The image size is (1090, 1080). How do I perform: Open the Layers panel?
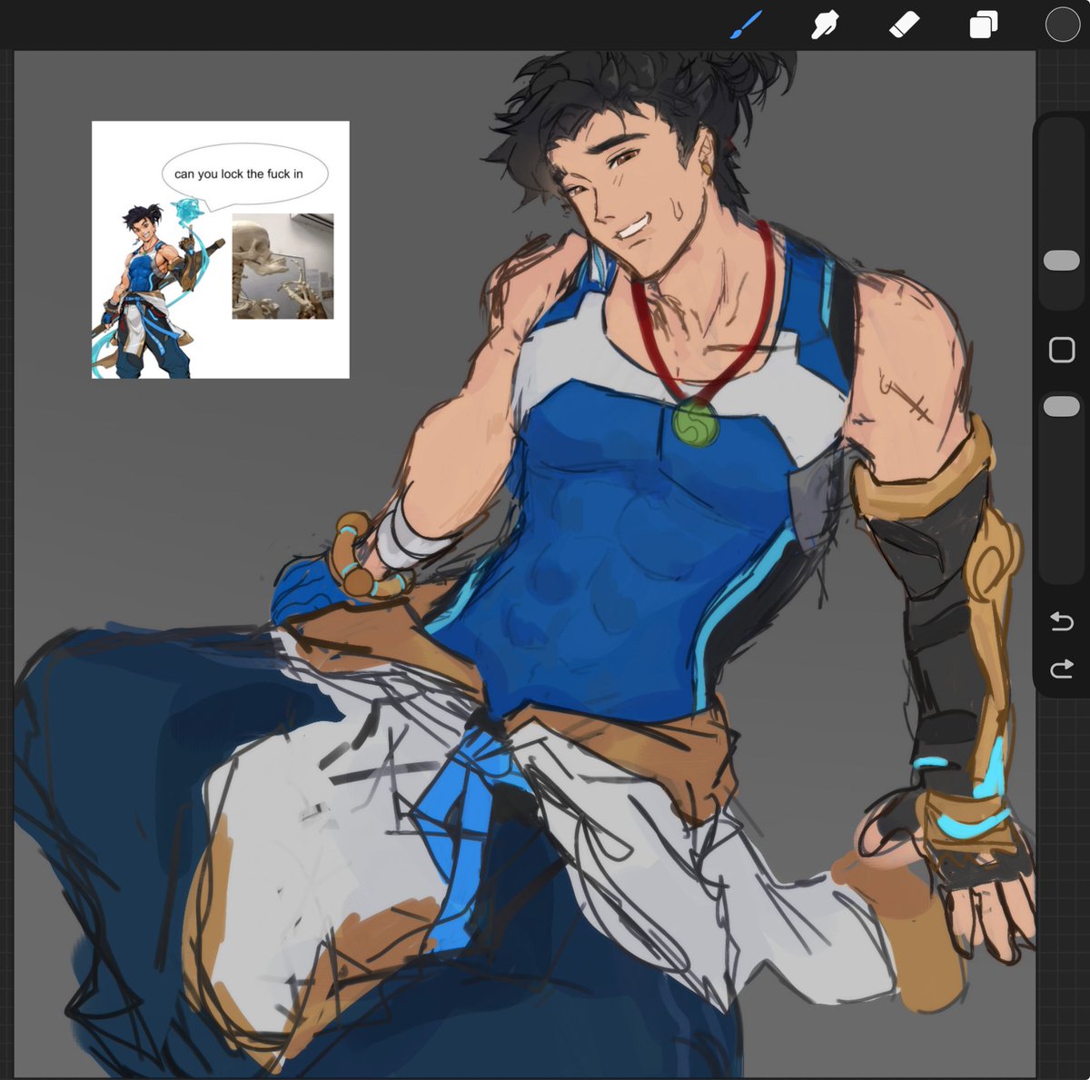click(983, 25)
